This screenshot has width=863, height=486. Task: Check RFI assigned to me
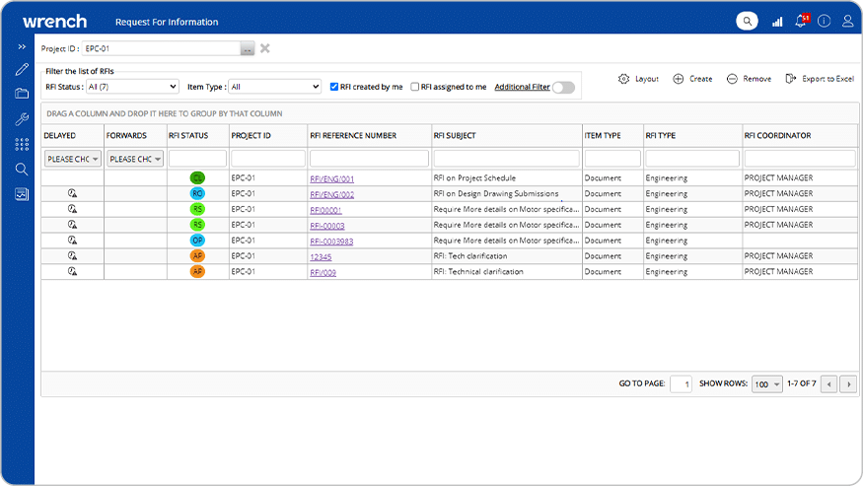click(x=415, y=87)
